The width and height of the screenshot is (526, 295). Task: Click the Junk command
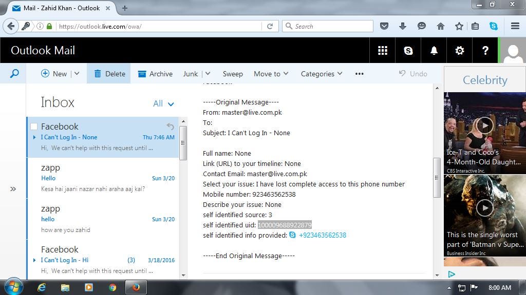click(x=191, y=74)
